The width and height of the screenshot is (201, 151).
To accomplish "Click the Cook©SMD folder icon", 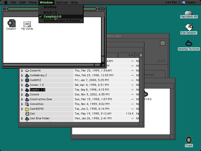I will click(27, 109).
